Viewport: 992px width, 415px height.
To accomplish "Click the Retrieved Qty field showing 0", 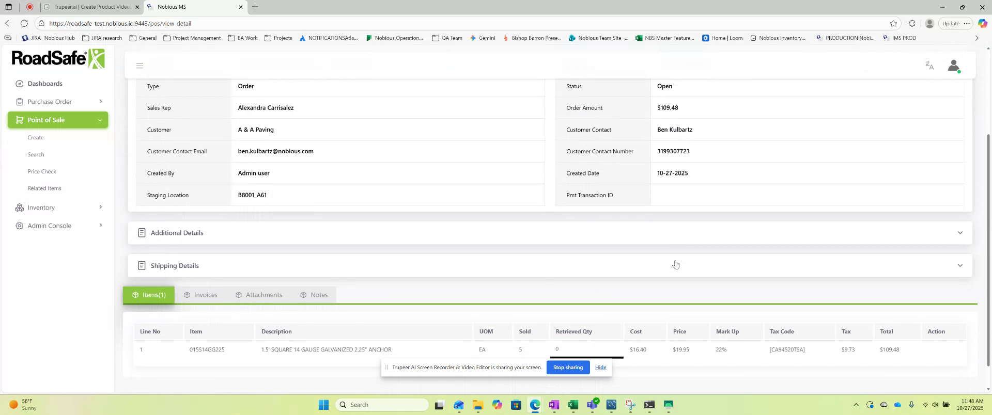I will click(586, 349).
